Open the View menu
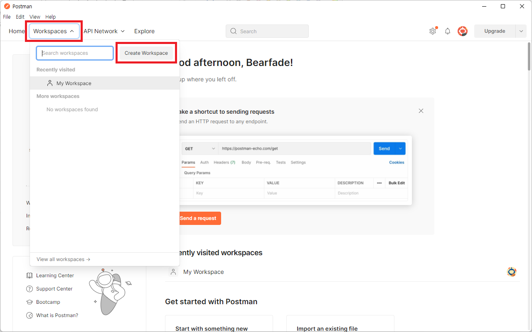This screenshot has height=332, width=532. [x=35, y=17]
